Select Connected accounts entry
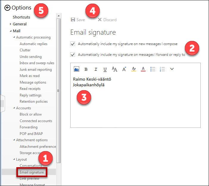 click(x=36, y=121)
